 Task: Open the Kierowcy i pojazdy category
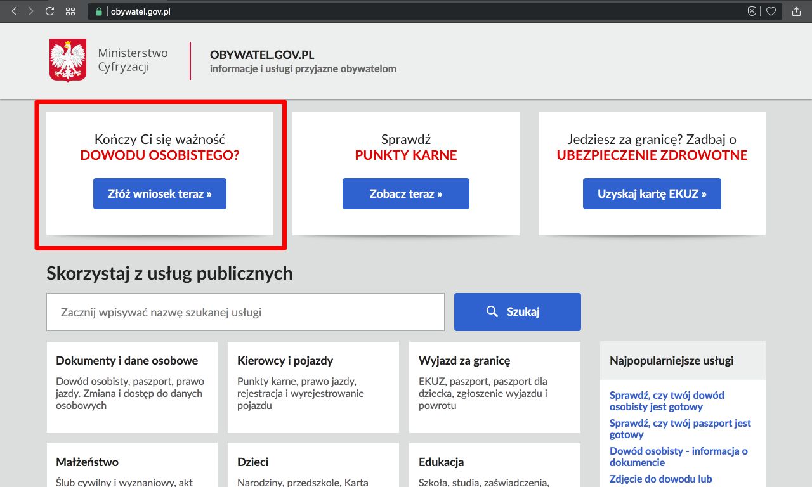[313, 387]
